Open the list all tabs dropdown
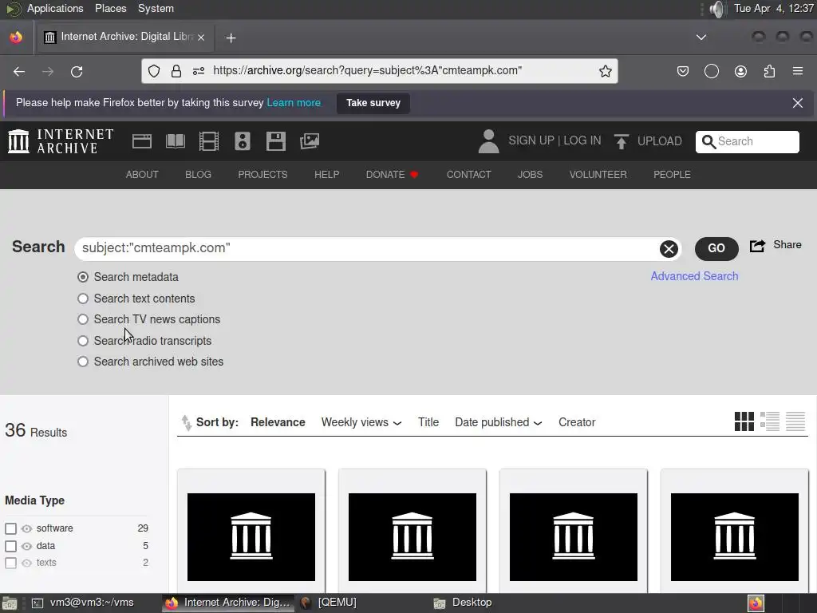Screen dimensions: 817x613 [701, 38]
